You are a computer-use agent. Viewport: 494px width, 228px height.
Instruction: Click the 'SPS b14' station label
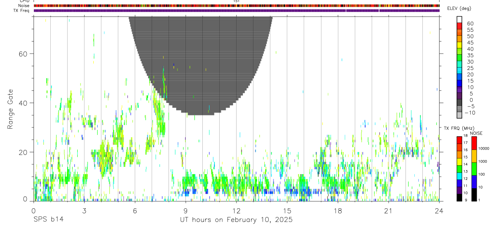point(48,220)
